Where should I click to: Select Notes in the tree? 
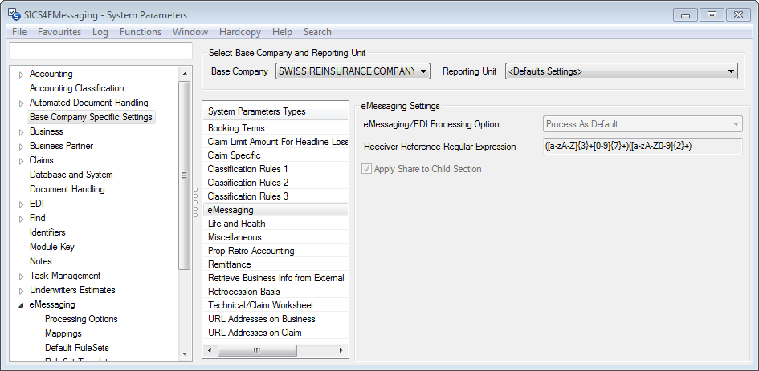pyautogui.click(x=41, y=261)
